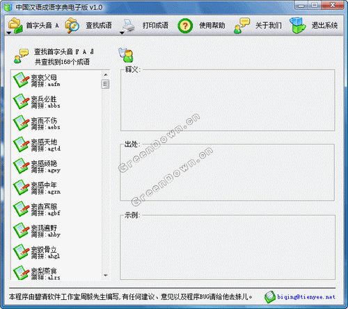The image size is (348, 309).
Task: Choose the idiom with 简拼 ahgl
Action: [44, 249]
